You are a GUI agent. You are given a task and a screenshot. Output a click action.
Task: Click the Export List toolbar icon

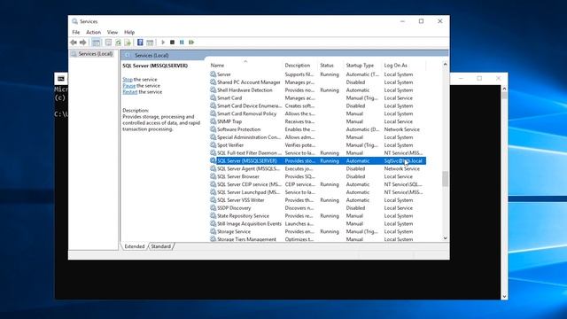click(128, 43)
